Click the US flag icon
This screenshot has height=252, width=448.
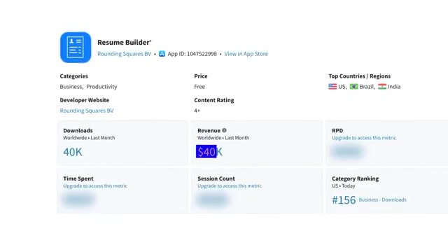(x=332, y=87)
